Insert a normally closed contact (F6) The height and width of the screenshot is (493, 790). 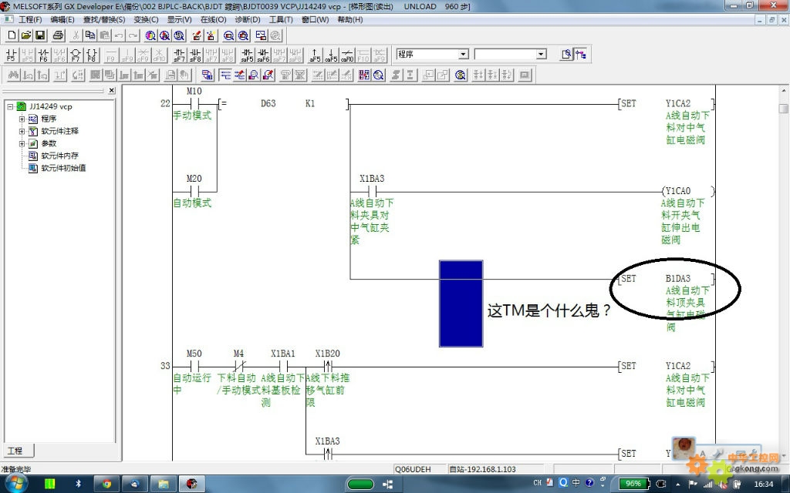[x=43, y=55]
